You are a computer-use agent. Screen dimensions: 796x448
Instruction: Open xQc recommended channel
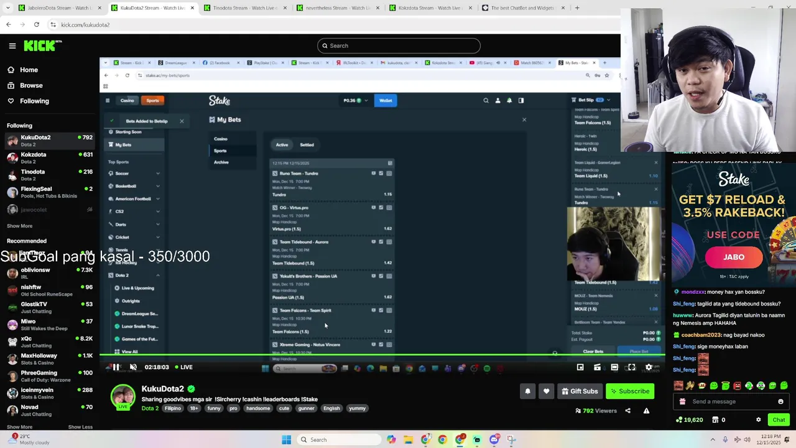(50, 342)
